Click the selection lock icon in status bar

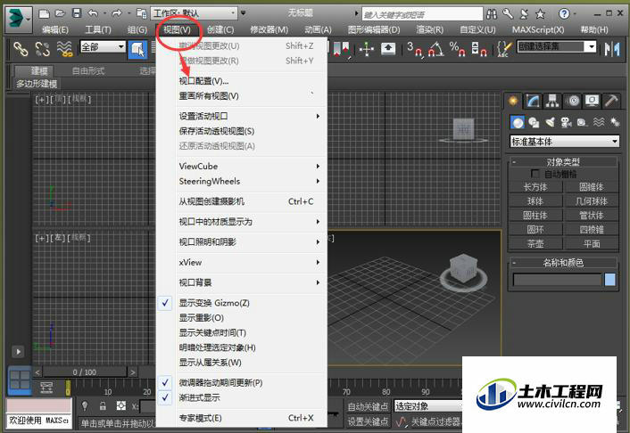[103, 405]
